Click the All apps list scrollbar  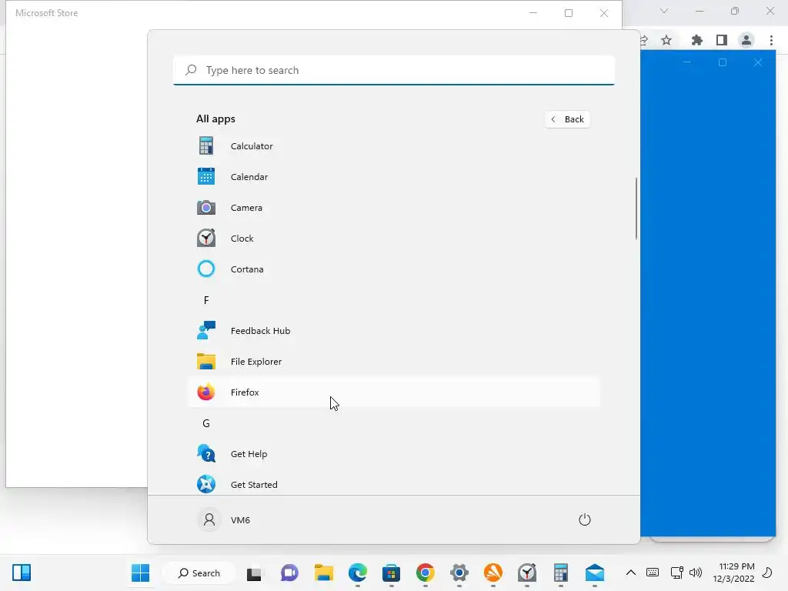coord(636,209)
